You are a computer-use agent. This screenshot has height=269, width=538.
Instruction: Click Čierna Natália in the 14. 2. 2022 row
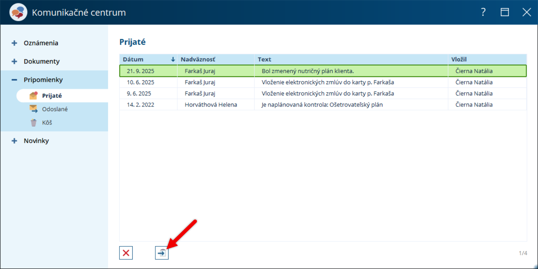(x=474, y=105)
